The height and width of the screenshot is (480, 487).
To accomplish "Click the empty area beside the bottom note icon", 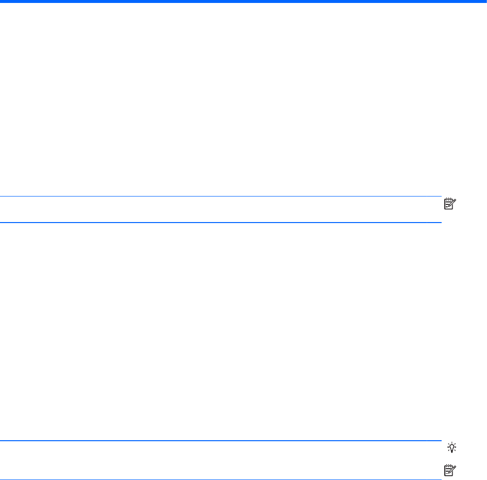I will click(x=220, y=469).
